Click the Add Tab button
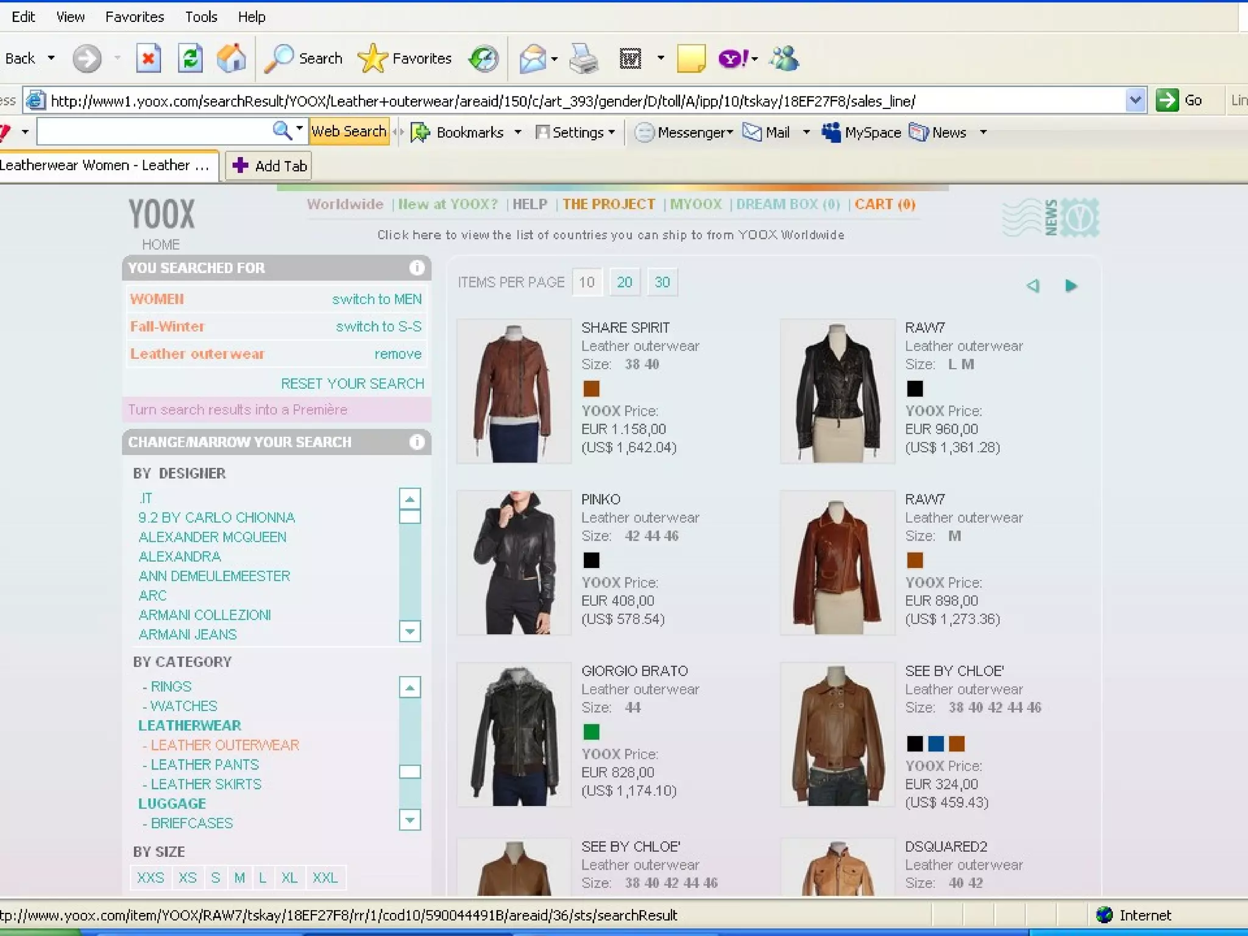 (269, 166)
